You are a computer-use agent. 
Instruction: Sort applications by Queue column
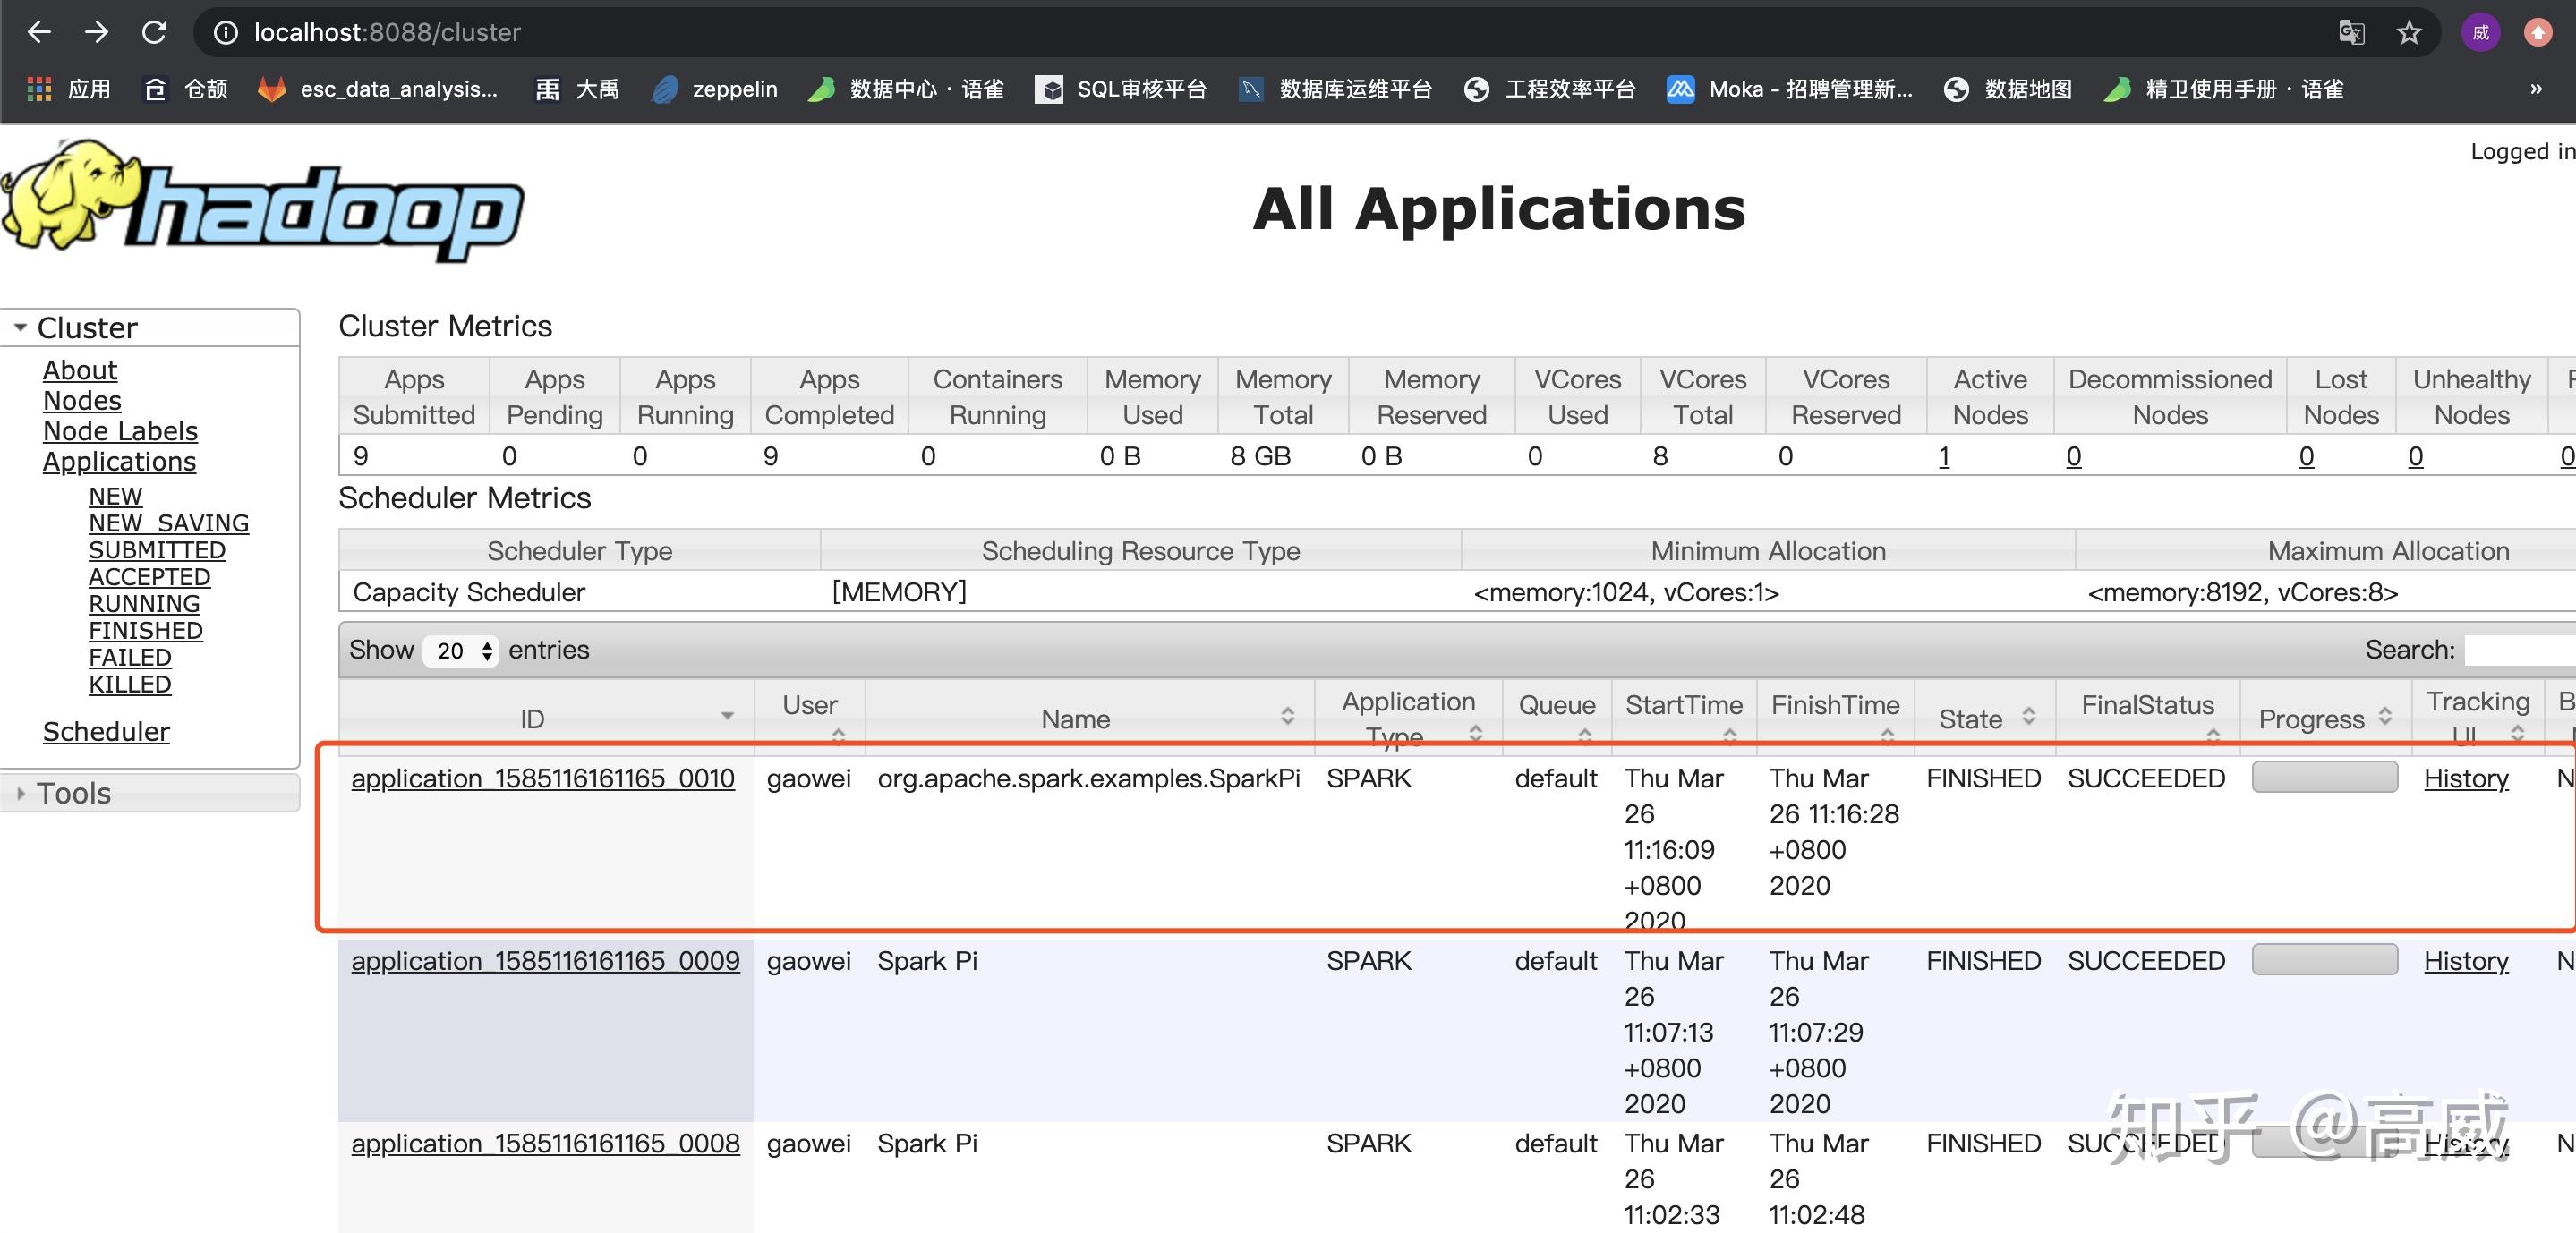pyautogui.click(x=1557, y=718)
